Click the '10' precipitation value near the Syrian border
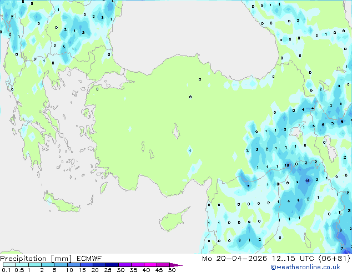Screen dimensions: 352x272 [x=286, y=165]
